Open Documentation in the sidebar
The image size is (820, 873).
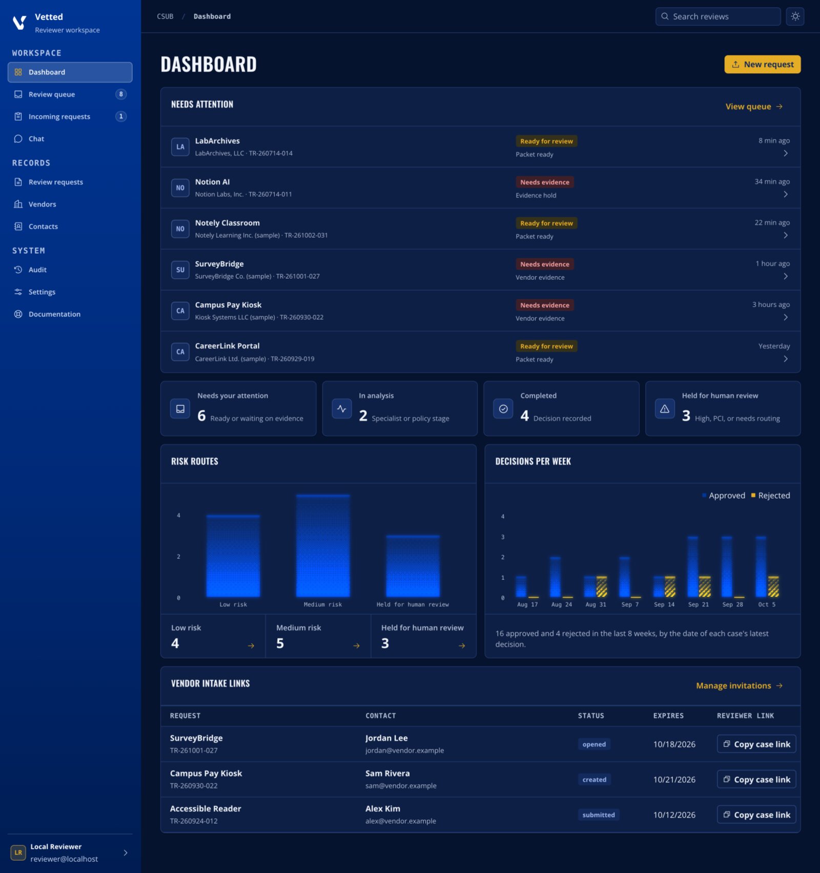(70, 314)
